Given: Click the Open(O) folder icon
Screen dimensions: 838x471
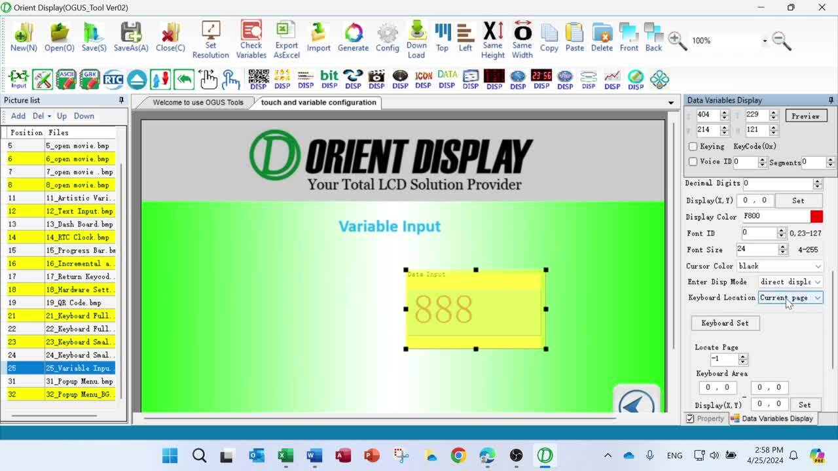Looking at the screenshot, I should pos(60,37).
